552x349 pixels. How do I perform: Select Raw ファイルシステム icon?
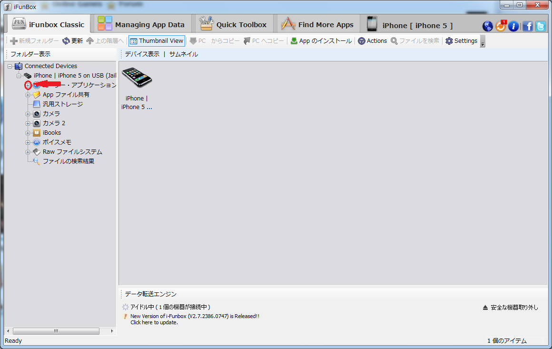tap(37, 151)
